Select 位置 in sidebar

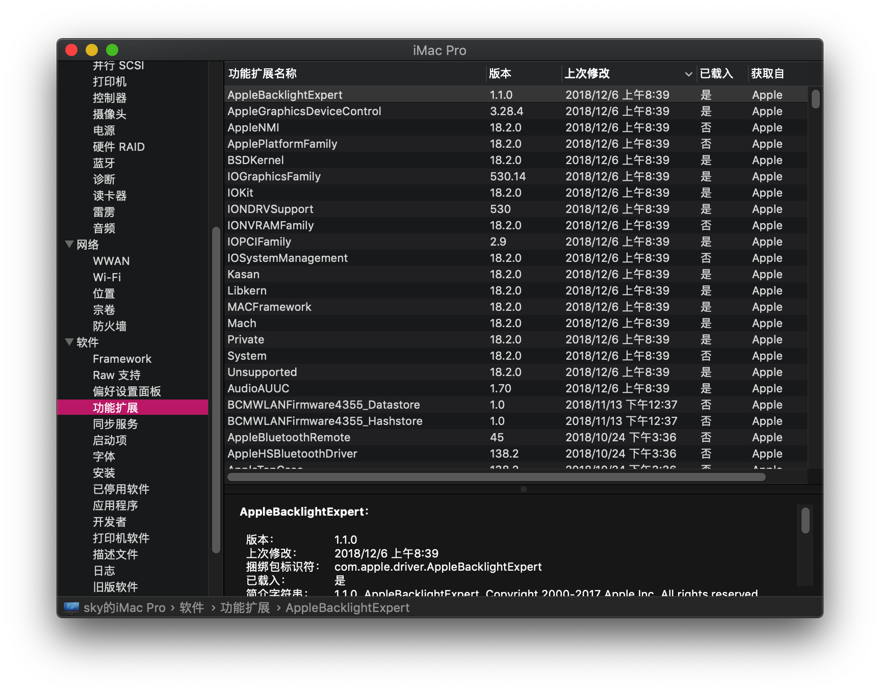coord(104,294)
